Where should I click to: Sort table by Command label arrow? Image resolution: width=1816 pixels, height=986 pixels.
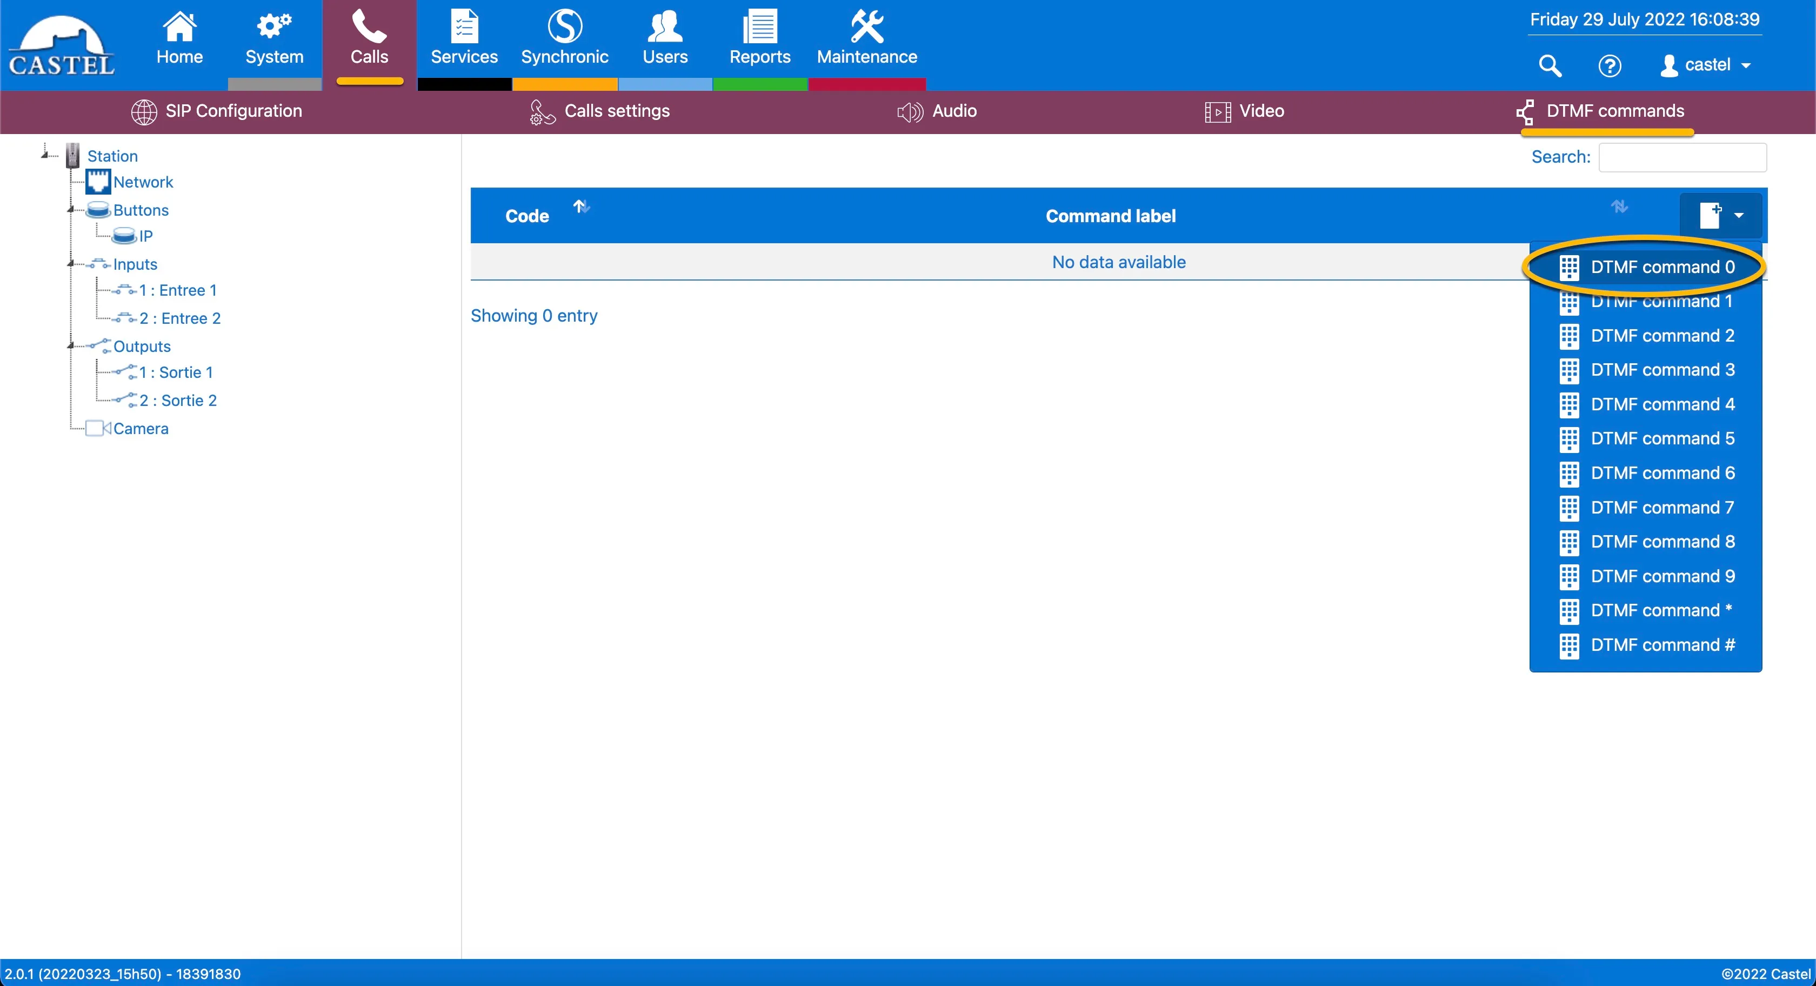click(x=1619, y=206)
